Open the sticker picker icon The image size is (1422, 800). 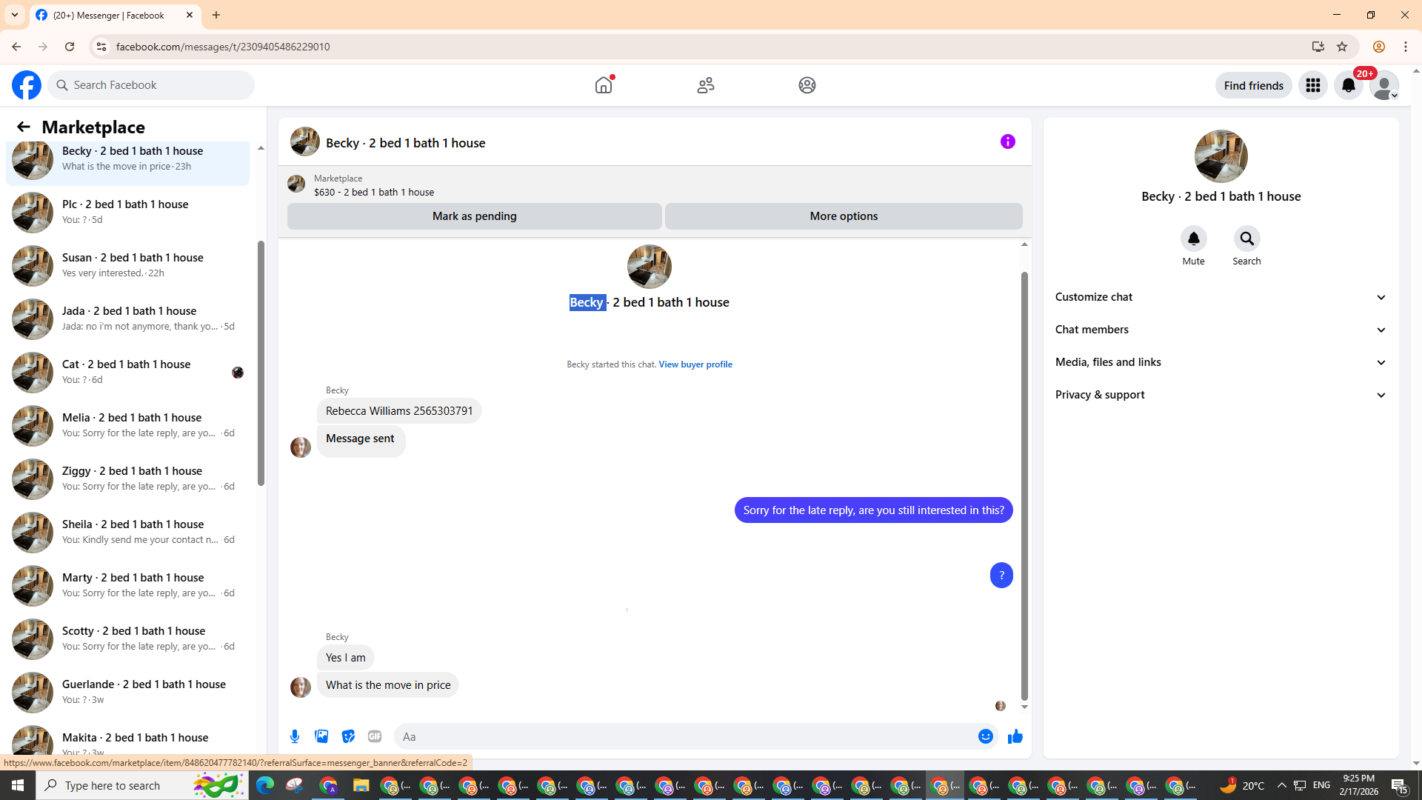(348, 736)
